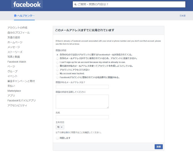
Task: Select radio アカウントにアクセスできない
Action: (x=57, y=70)
